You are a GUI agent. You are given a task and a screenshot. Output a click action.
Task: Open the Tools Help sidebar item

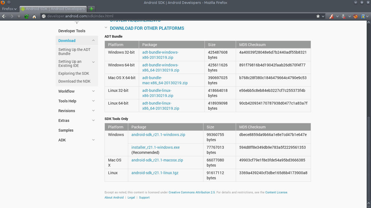pos(67,101)
